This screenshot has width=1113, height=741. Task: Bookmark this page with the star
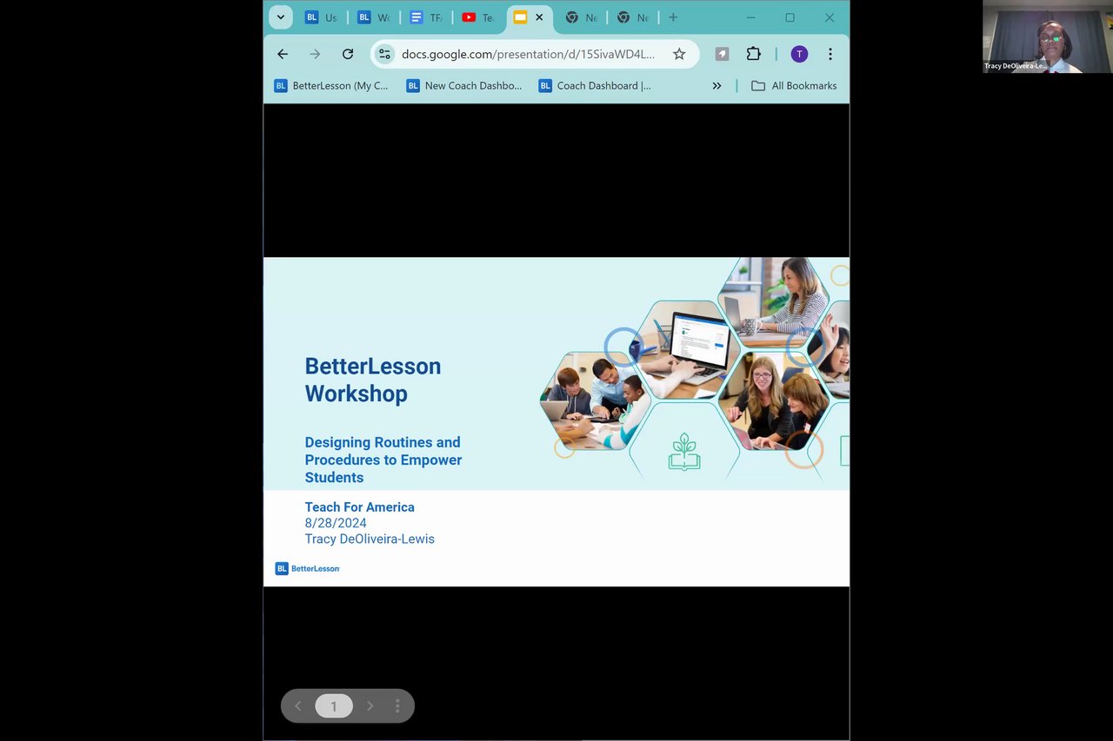[x=679, y=54]
